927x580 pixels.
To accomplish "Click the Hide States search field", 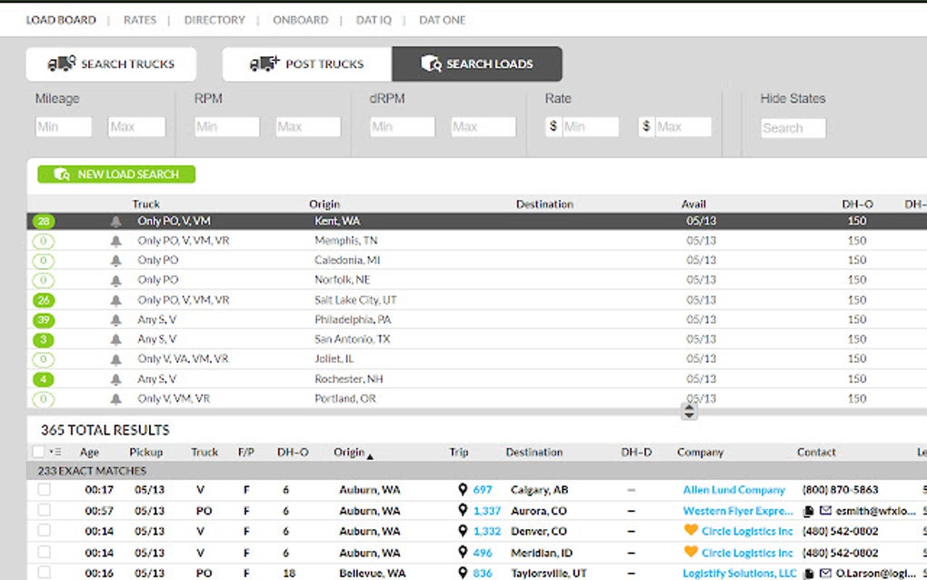I will tap(792, 127).
